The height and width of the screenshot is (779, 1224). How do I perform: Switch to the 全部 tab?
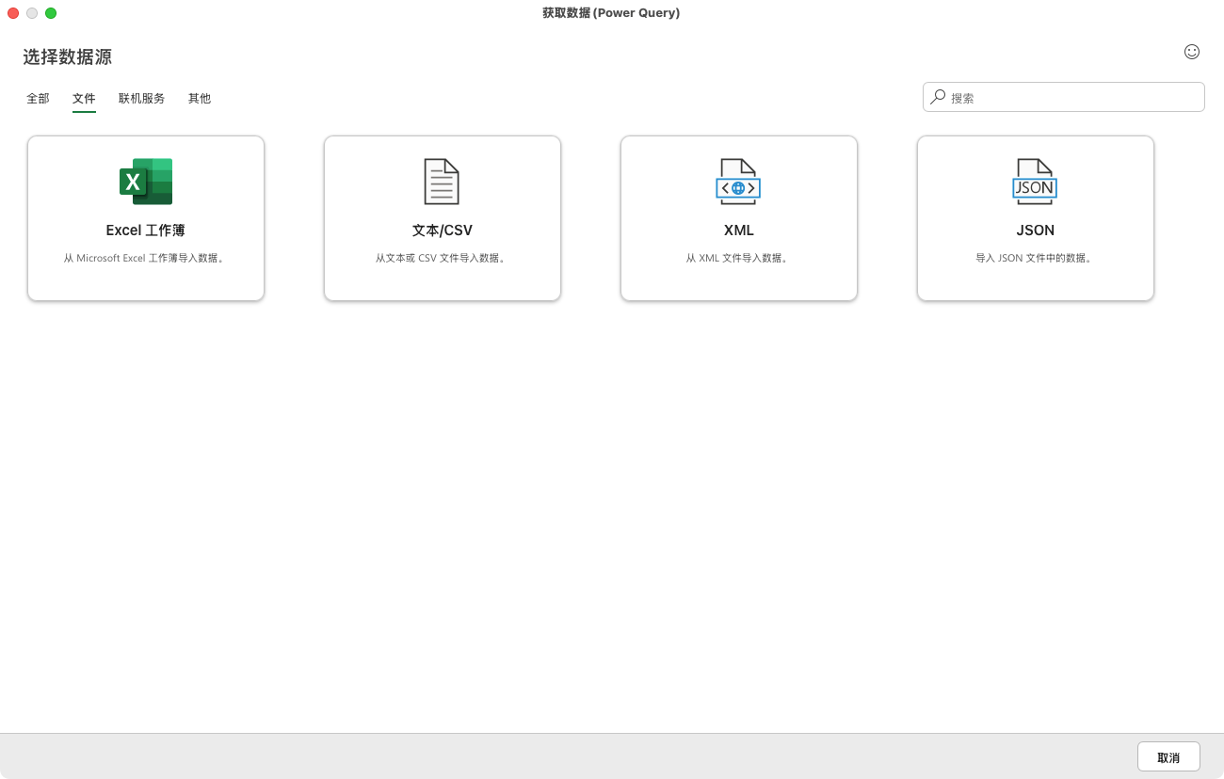point(38,97)
